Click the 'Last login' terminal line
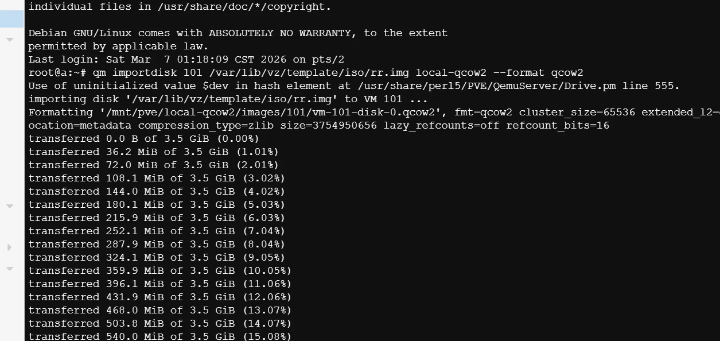720x341 pixels. [194, 59]
